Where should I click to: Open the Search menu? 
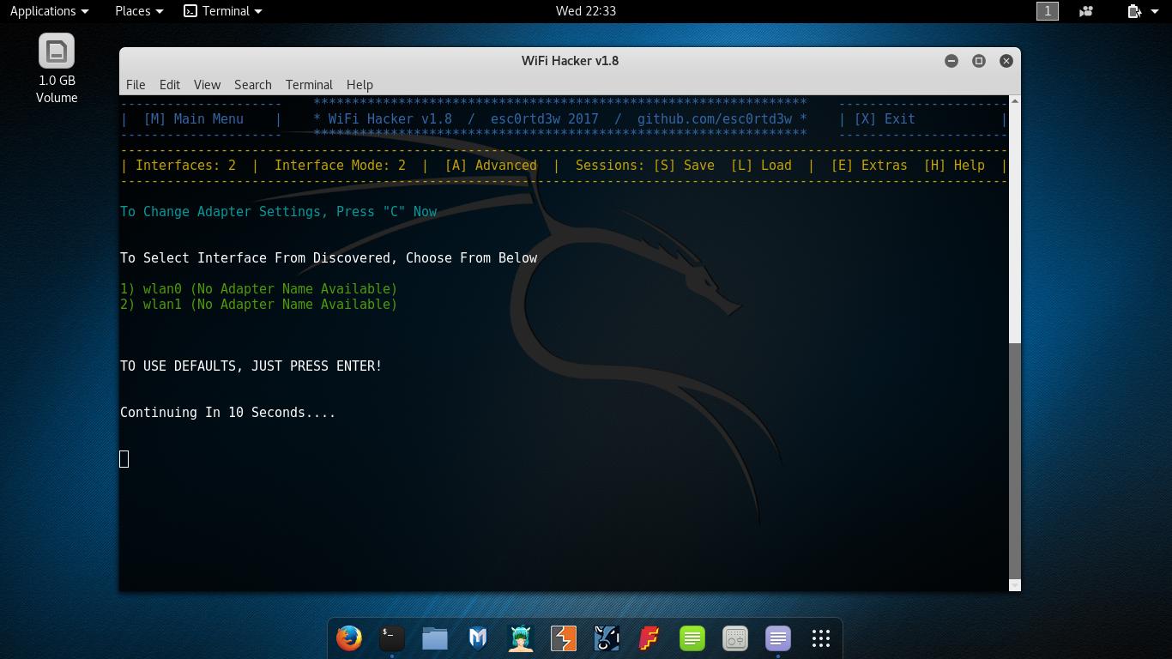coord(252,84)
